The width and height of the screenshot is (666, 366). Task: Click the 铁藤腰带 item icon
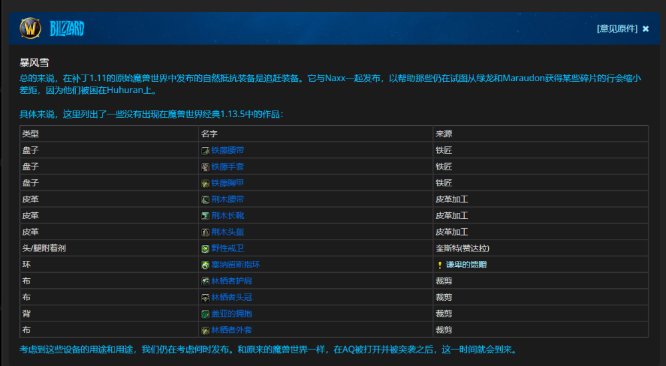pos(205,151)
